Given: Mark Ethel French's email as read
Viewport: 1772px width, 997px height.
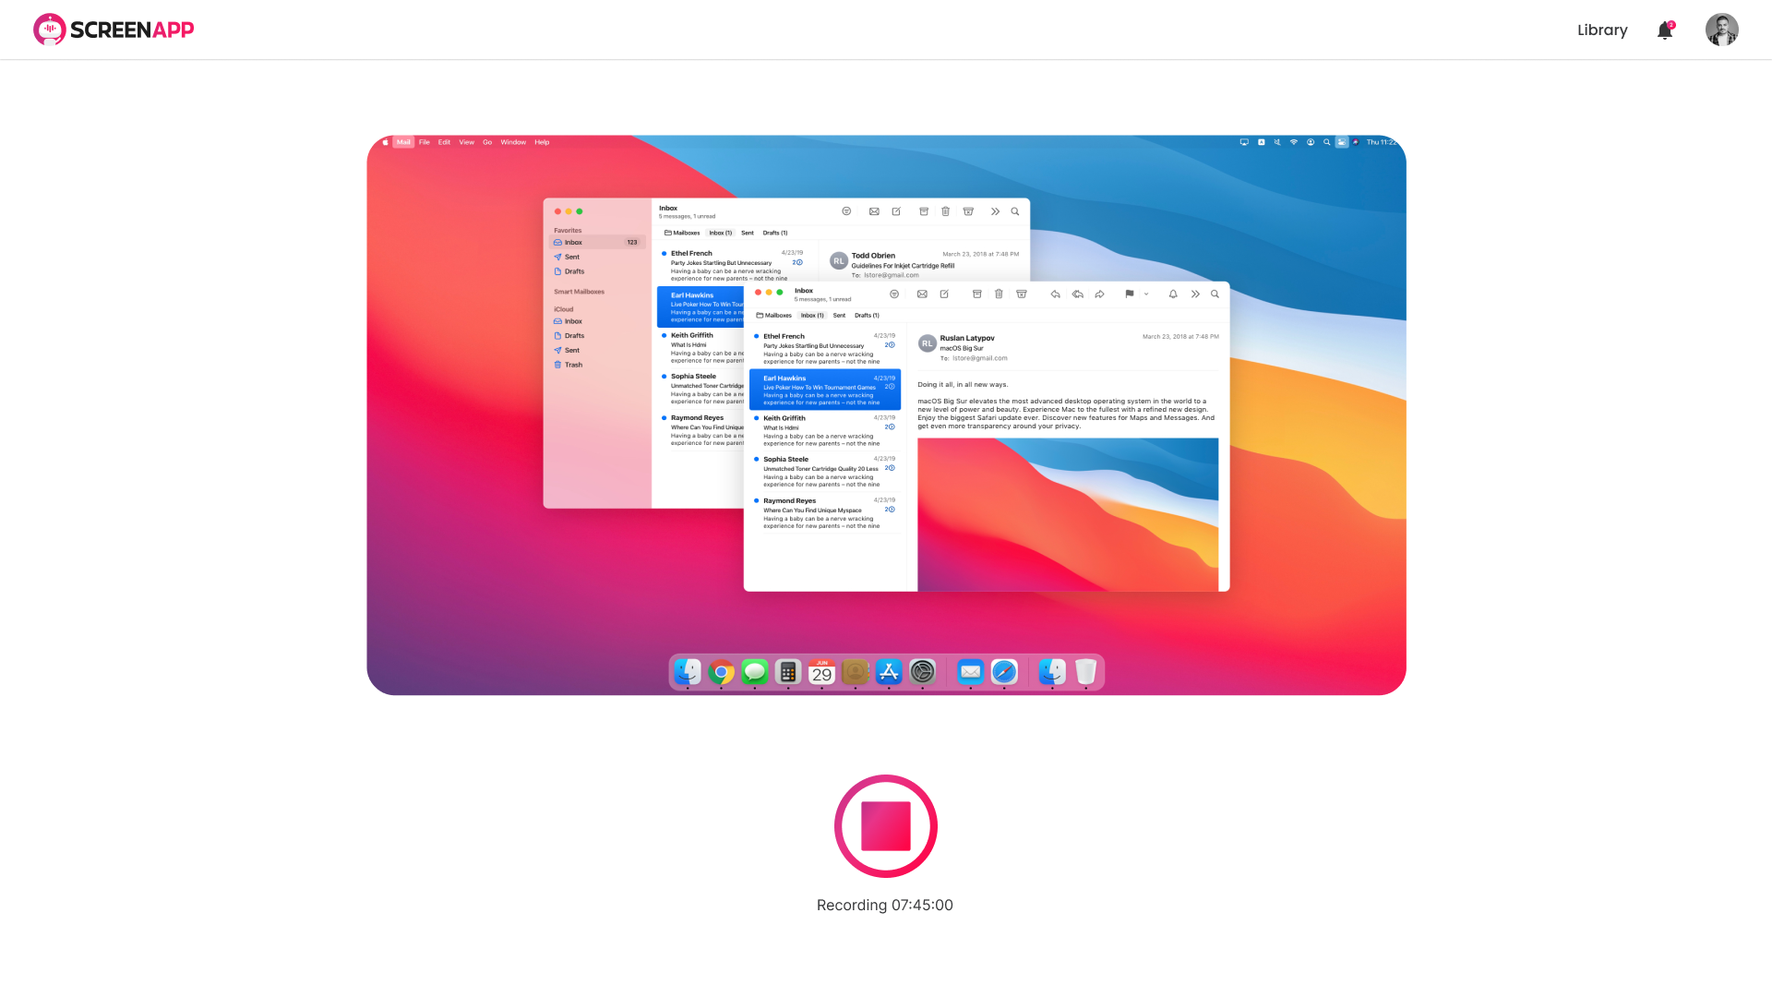Looking at the screenshot, I should click(x=755, y=335).
